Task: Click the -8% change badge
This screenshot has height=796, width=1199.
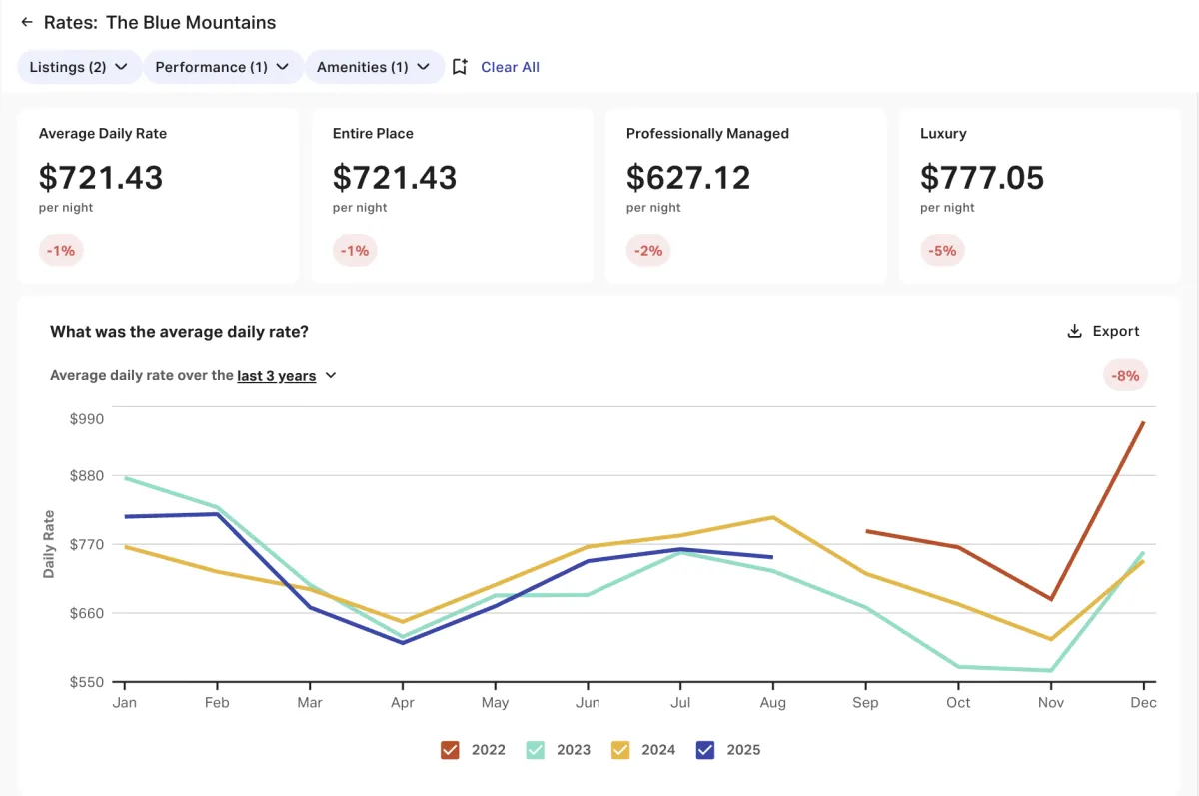Action: 1126,376
